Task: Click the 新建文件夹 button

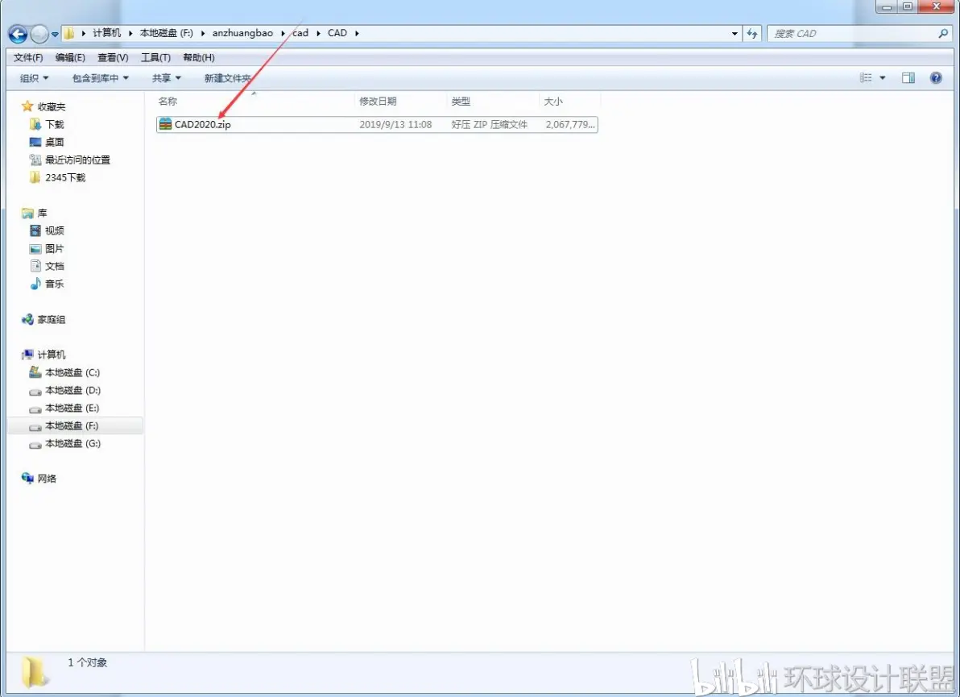Action: [228, 78]
